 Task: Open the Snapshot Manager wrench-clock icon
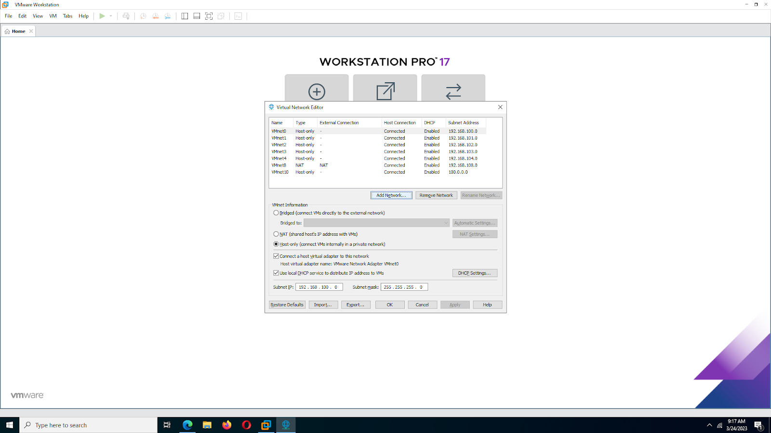coord(167,16)
